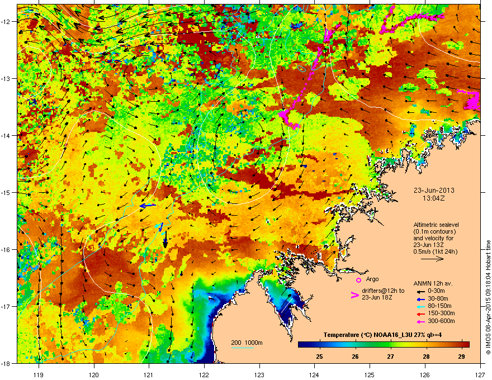Click the 'Altimetric sealevel' text
Image resolution: width=492 pixels, height=380 pixels.
tap(436, 225)
